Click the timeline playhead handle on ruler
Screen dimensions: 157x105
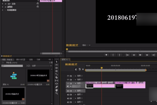pyautogui.click(x=102, y=68)
